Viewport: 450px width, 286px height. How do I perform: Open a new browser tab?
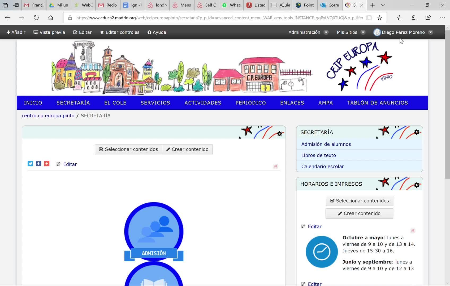click(373, 5)
